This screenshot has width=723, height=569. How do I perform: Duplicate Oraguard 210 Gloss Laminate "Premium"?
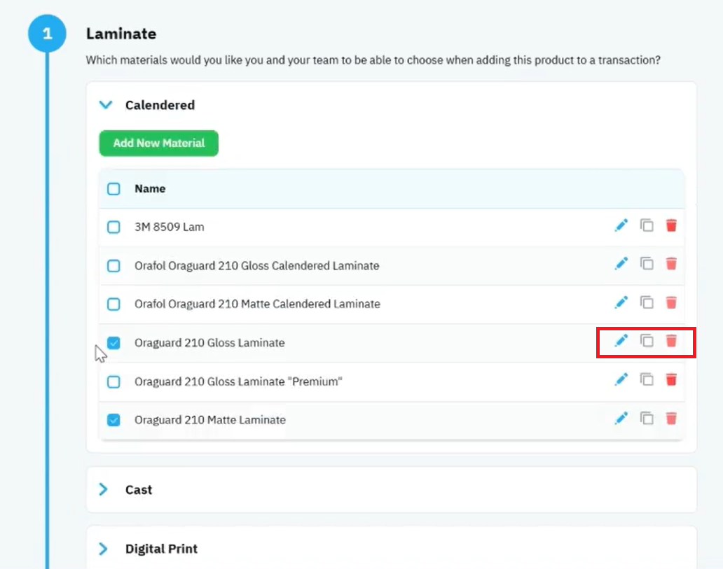pyautogui.click(x=647, y=379)
